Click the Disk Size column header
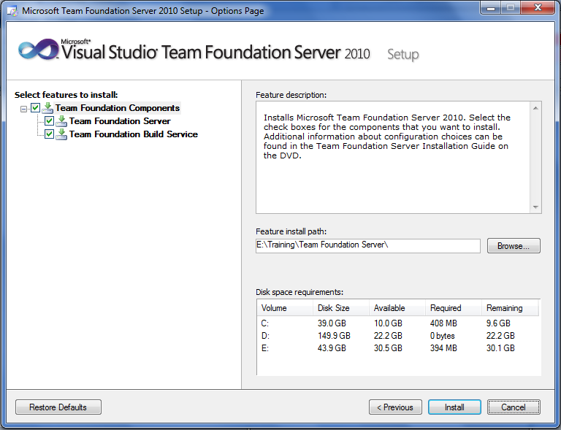The image size is (561, 430). click(340, 308)
